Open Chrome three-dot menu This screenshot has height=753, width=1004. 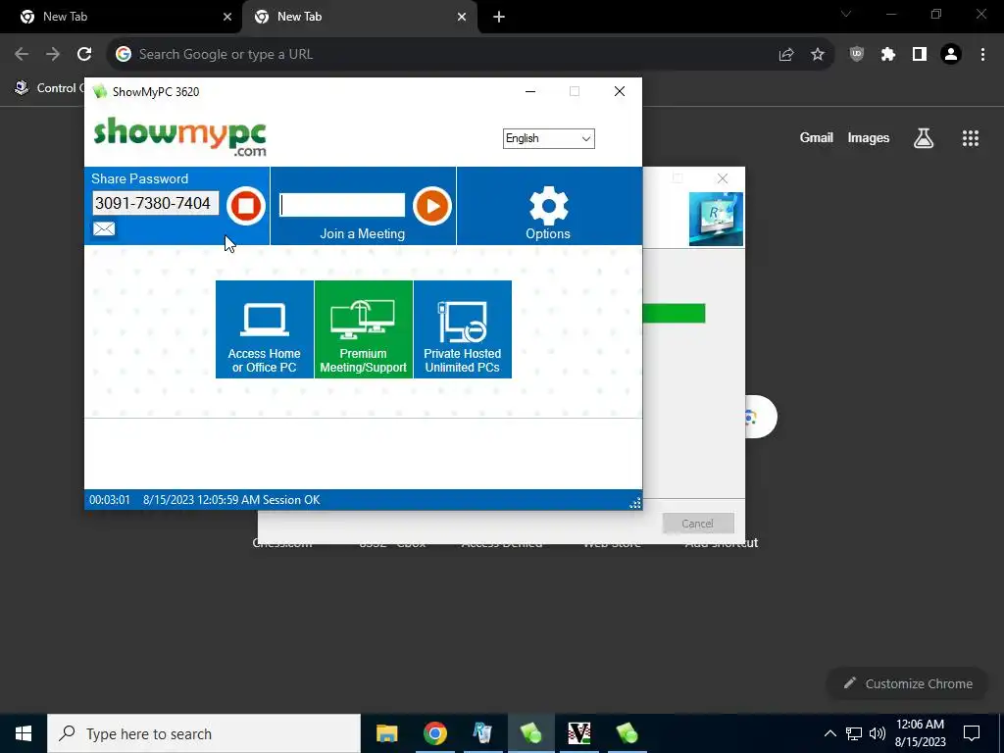982,55
